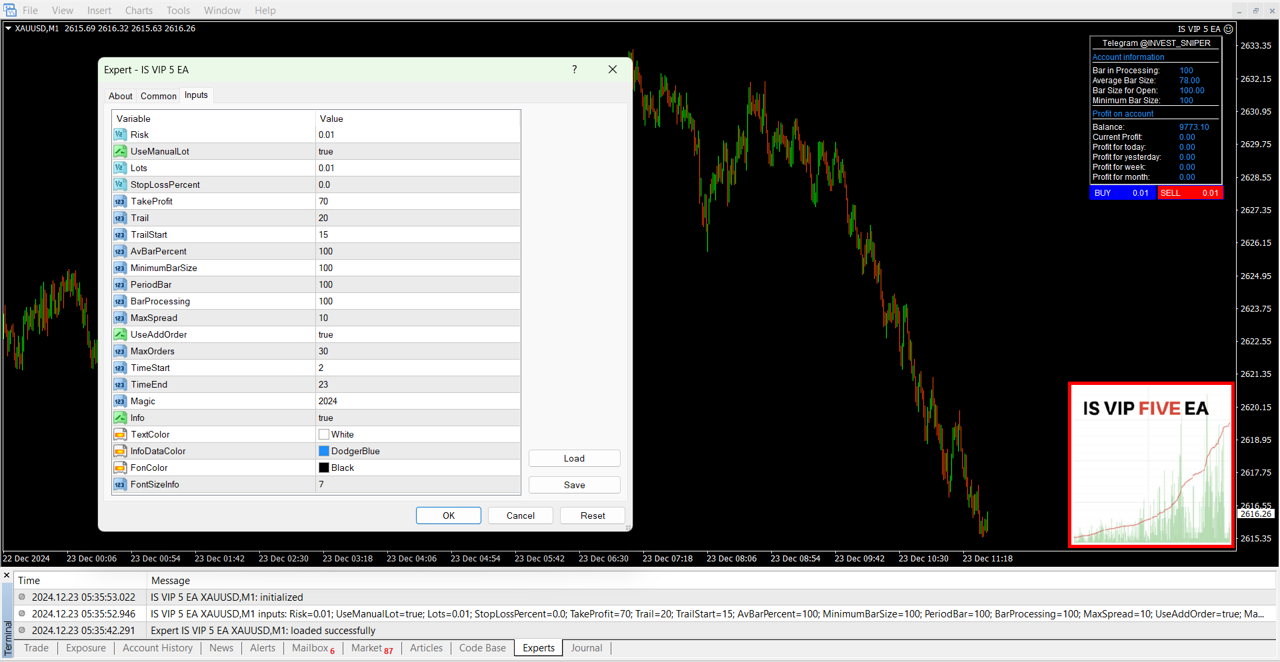The height and width of the screenshot is (662, 1280).
Task: Click the UseManualLot boolean icon
Action: 120,151
